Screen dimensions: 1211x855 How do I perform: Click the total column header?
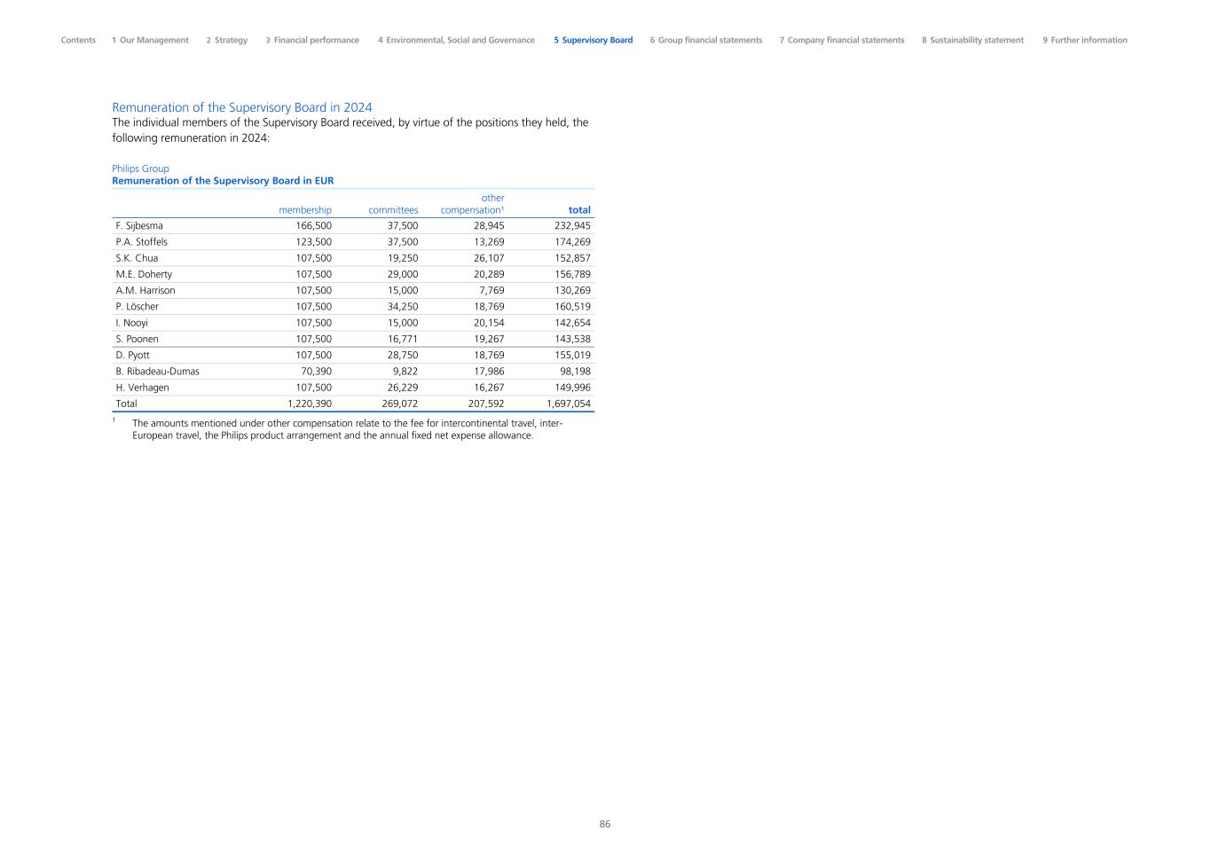pyautogui.click(x=579, y=210)
